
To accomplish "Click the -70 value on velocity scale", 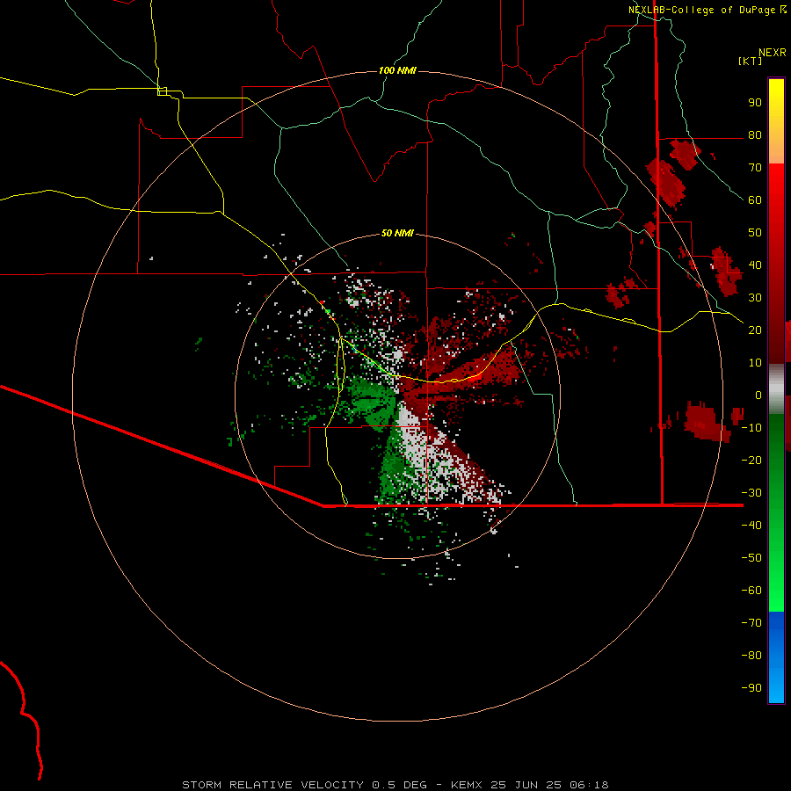I will [x=751, y=622].
